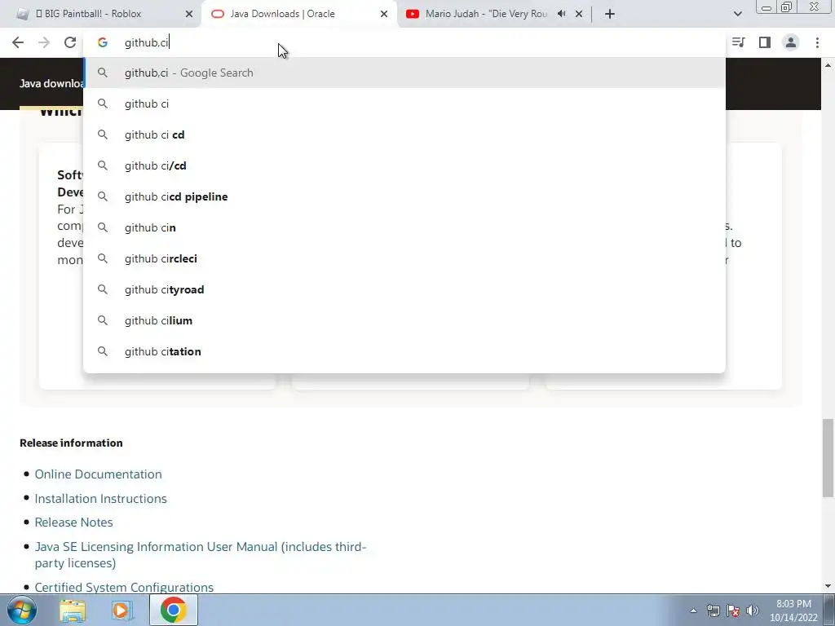The height and width of the screenshot is (626, 835).
Task: Close the Java Downloads Oracle tab
Action: coord(384,14)
